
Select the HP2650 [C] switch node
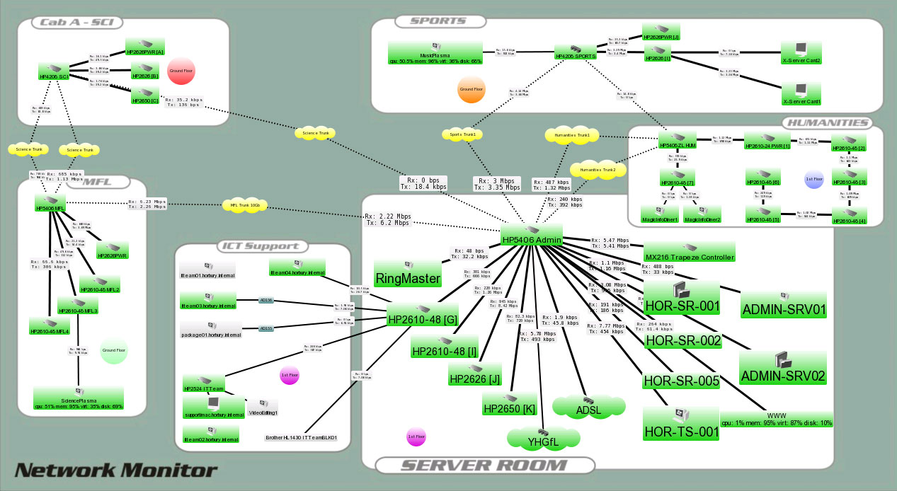click(145, 96)
